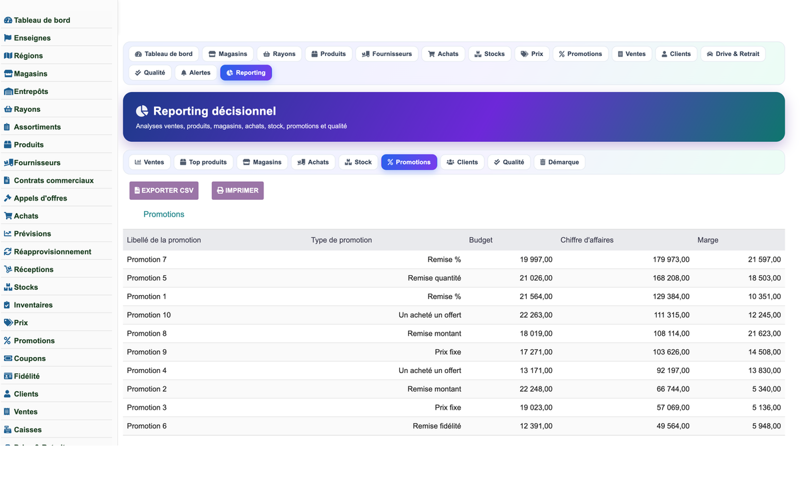Click the Remise fidélité cell for Promotion 6
800x495 pixels.
click(437, 426)
